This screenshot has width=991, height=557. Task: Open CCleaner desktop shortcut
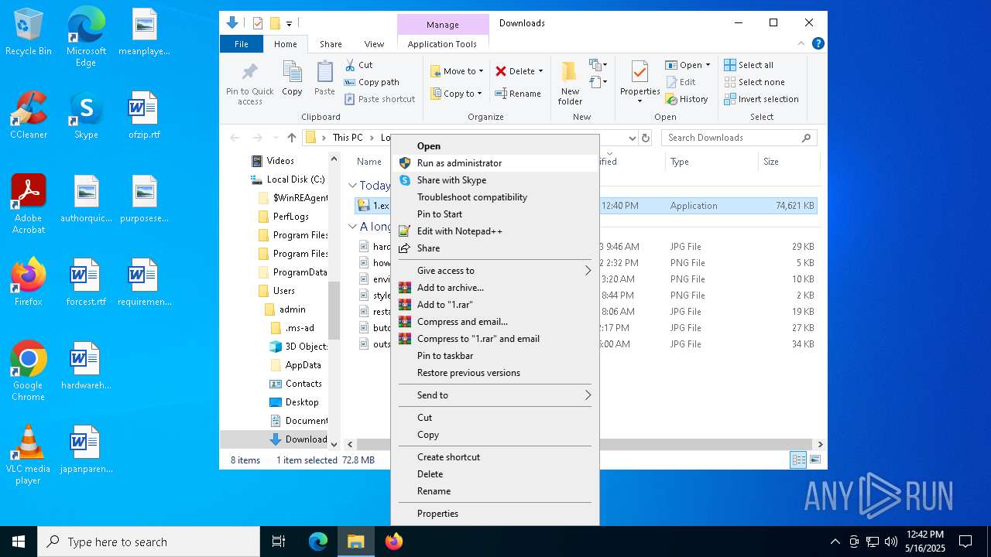[29, 116]
